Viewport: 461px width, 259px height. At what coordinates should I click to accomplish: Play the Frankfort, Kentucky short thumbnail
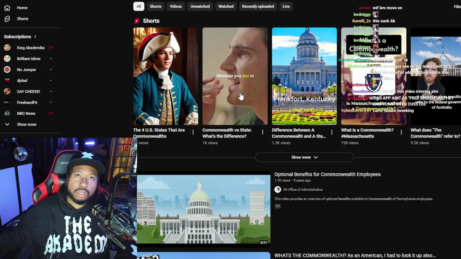point(304,76)
